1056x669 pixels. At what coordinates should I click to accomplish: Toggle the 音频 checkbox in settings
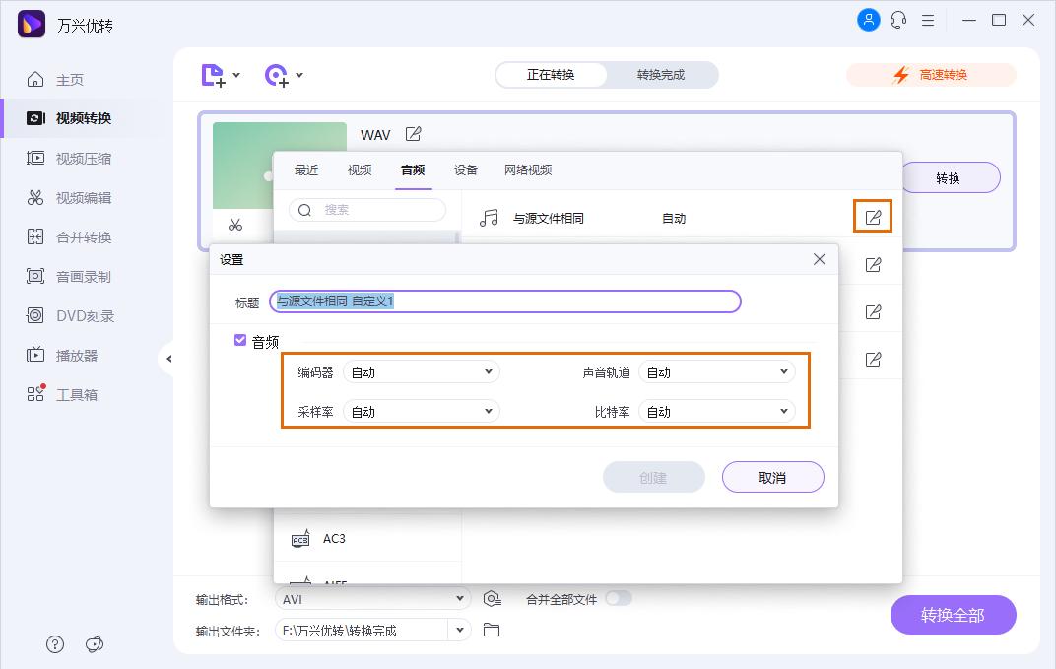[240, 340]
